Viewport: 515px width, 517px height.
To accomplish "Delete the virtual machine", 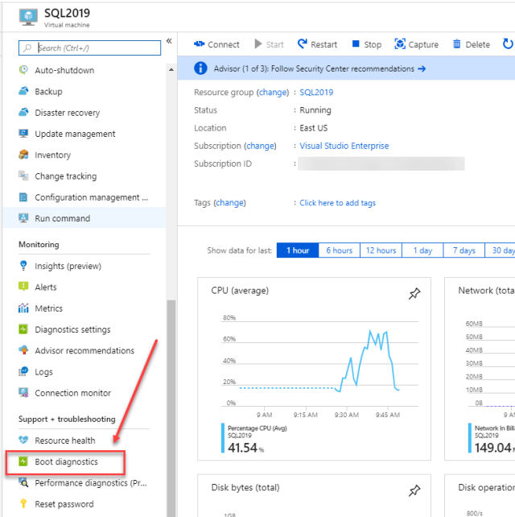I will (472, 44).
